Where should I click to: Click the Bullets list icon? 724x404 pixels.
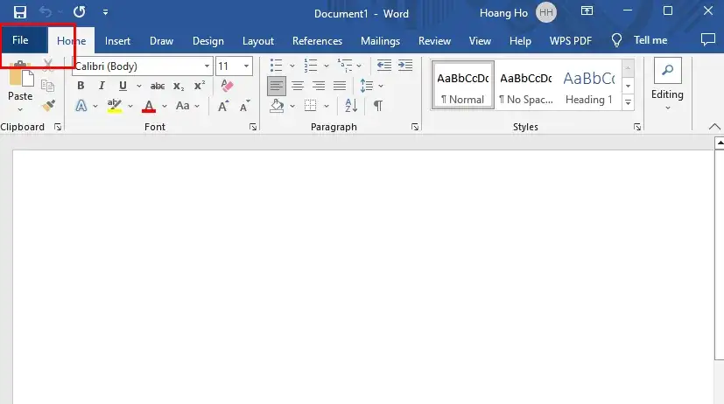276,66
